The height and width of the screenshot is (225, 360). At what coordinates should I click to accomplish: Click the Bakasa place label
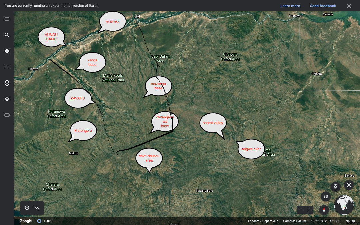pyautogui.click(x=349, y=175)
